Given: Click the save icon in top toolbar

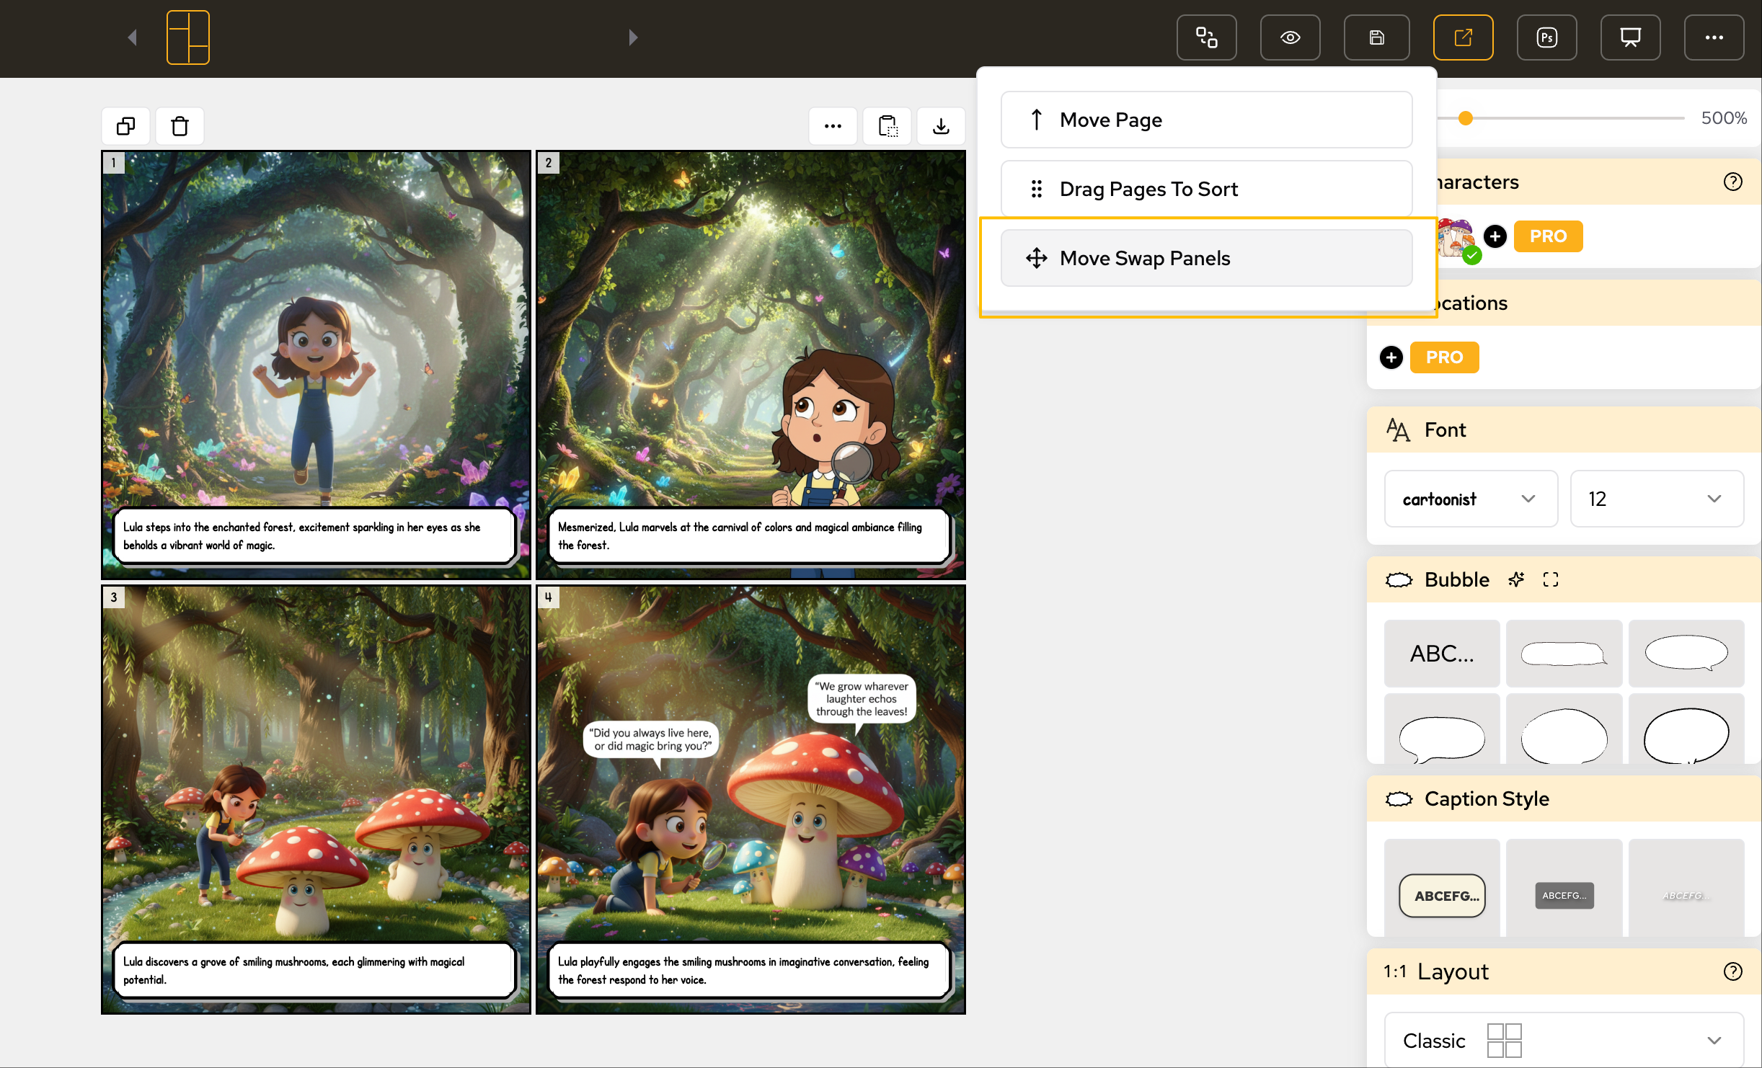Looking at the screenshot, I should tap(1376, 37).
